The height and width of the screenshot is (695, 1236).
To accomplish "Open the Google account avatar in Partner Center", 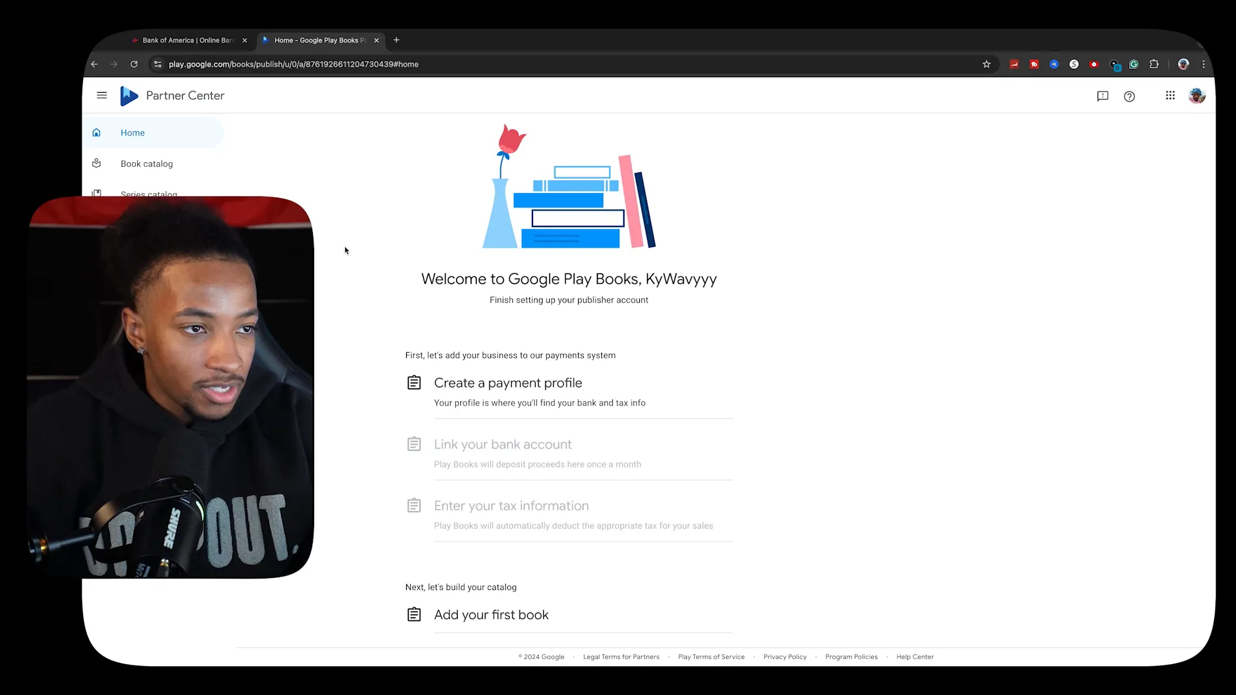I will [x=1197, y=96].
